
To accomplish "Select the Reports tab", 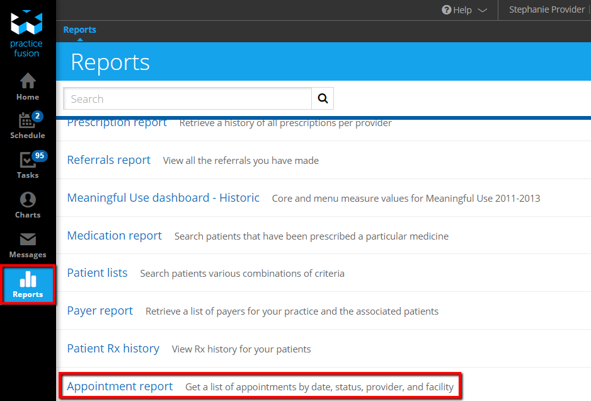I will [x=79, y=30].
